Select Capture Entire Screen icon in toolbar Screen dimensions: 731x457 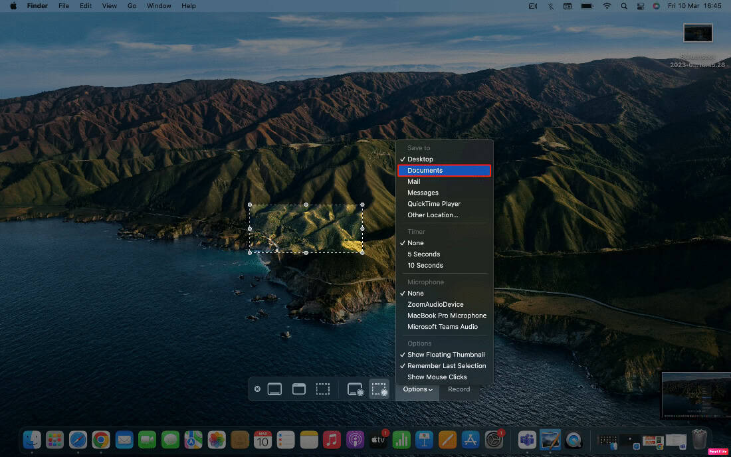click(x=274, y=389)
